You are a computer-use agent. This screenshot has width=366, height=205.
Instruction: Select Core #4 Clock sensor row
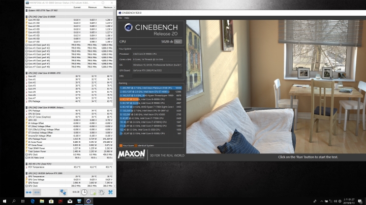tap(69, 57)
